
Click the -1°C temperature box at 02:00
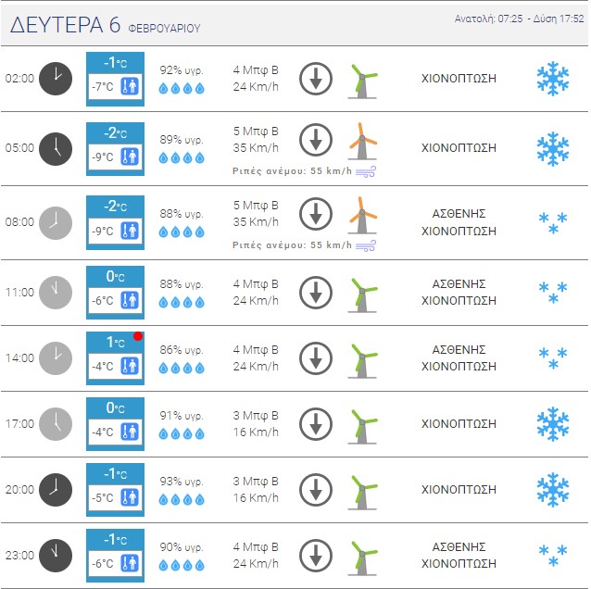click(x=115, y=62)
